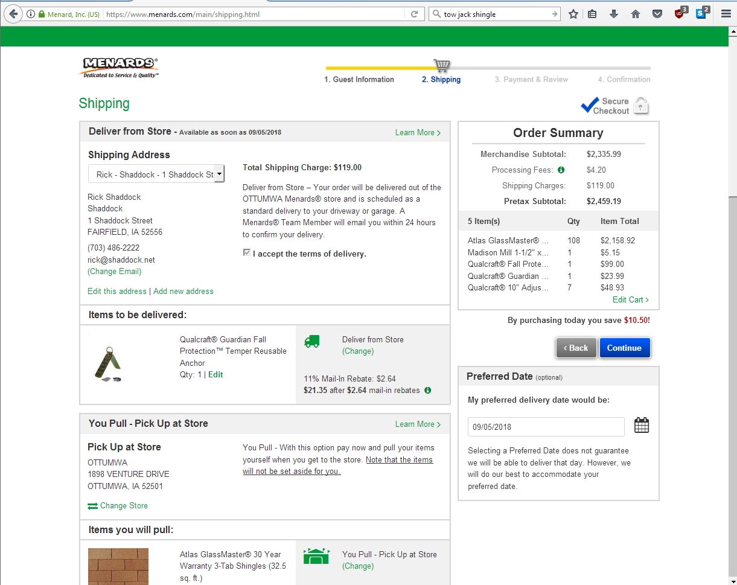Click the browser search box

click(x=495, y=14)
